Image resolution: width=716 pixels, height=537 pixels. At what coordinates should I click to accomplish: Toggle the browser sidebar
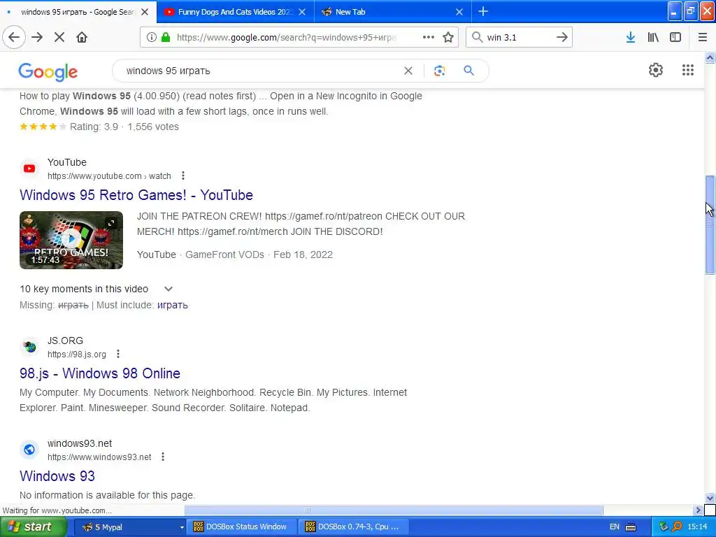(x=675, y=38)
